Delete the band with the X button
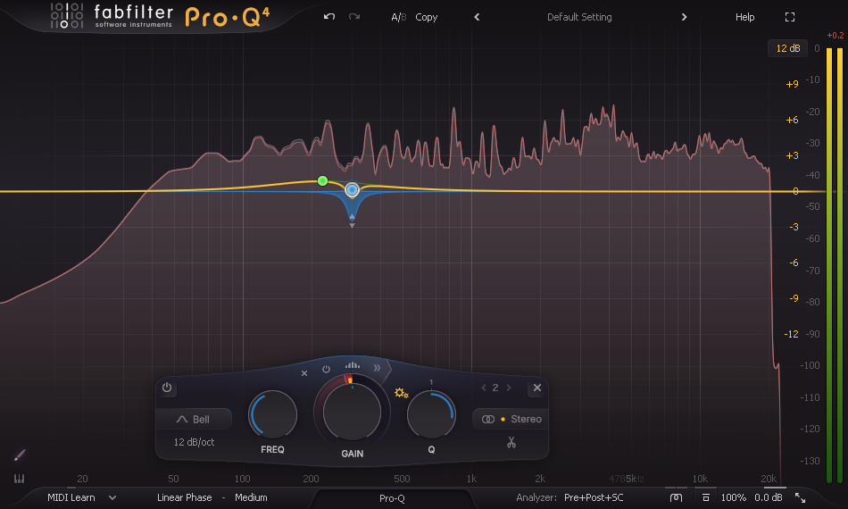Viewport: 848px width, 509px height. click(537, 388)
